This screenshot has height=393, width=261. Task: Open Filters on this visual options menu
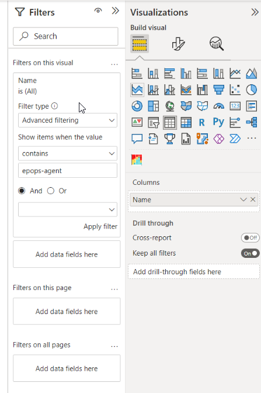click(114, 64)
